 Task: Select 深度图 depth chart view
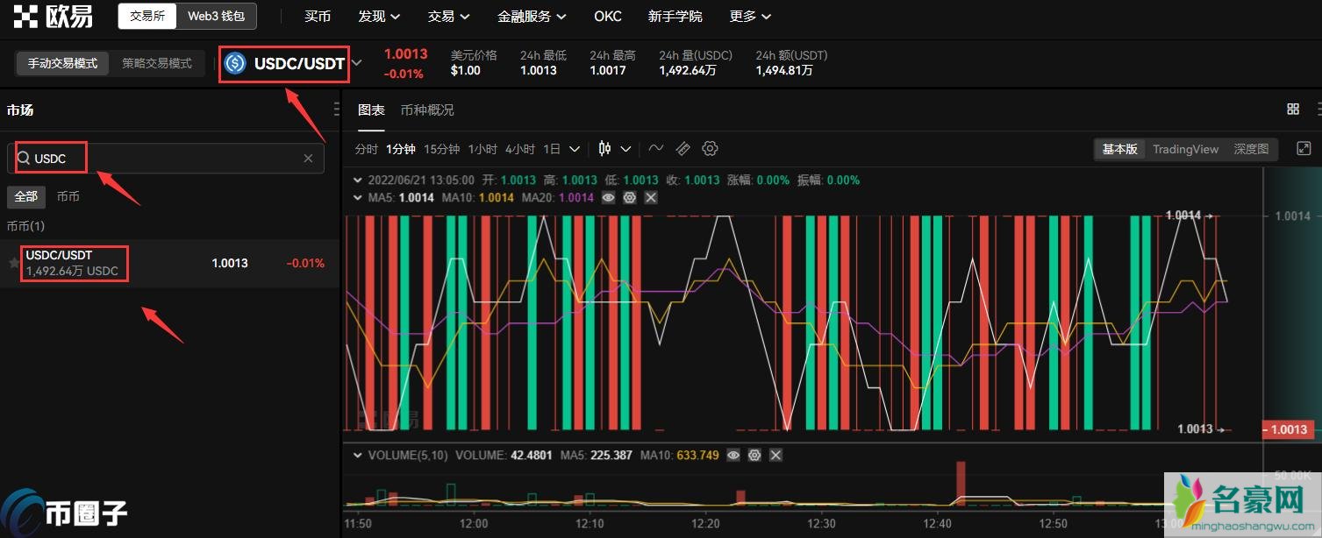point(1252,149)
